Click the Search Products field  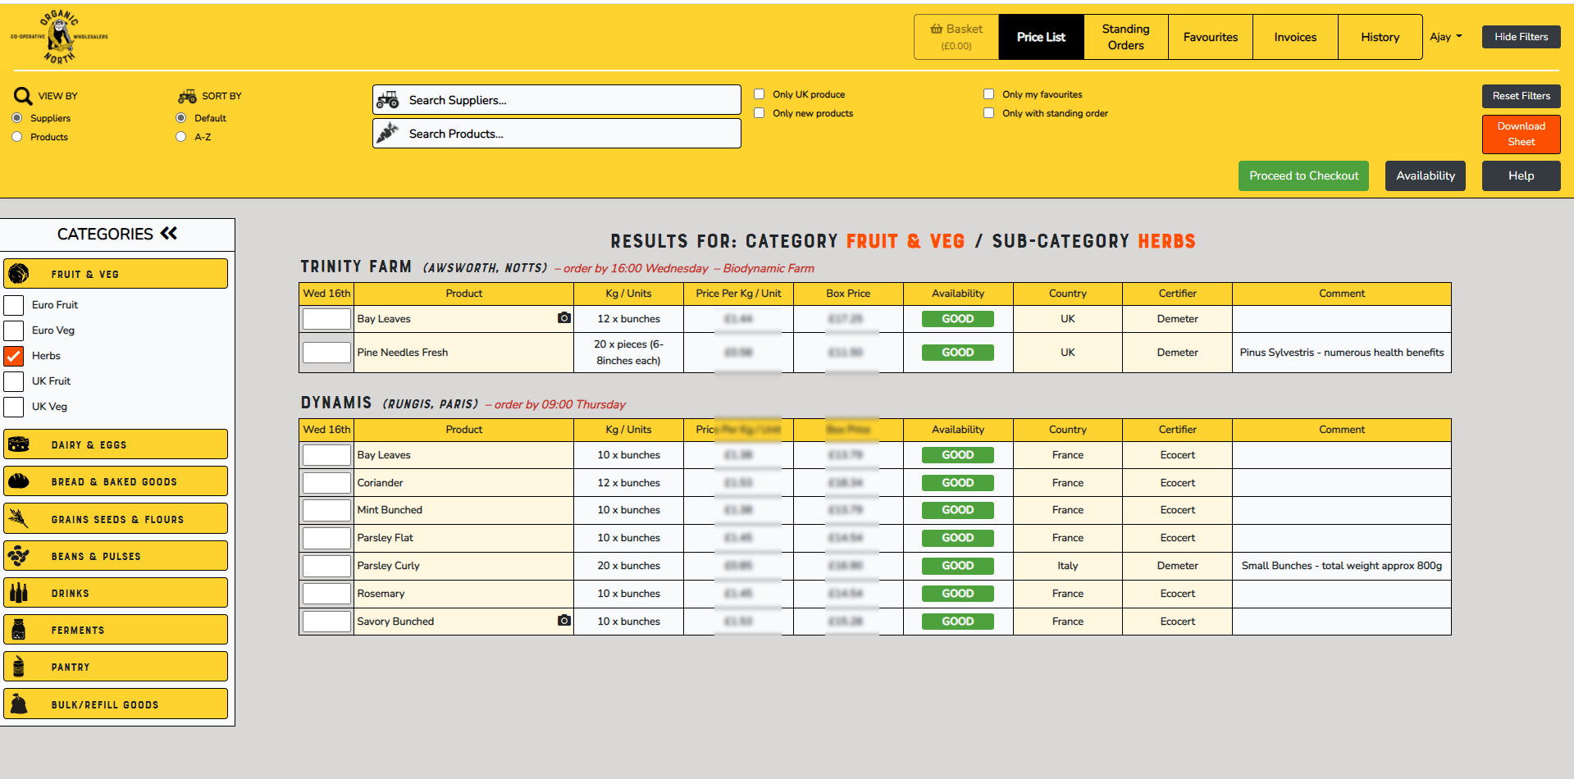coord(556,134)
